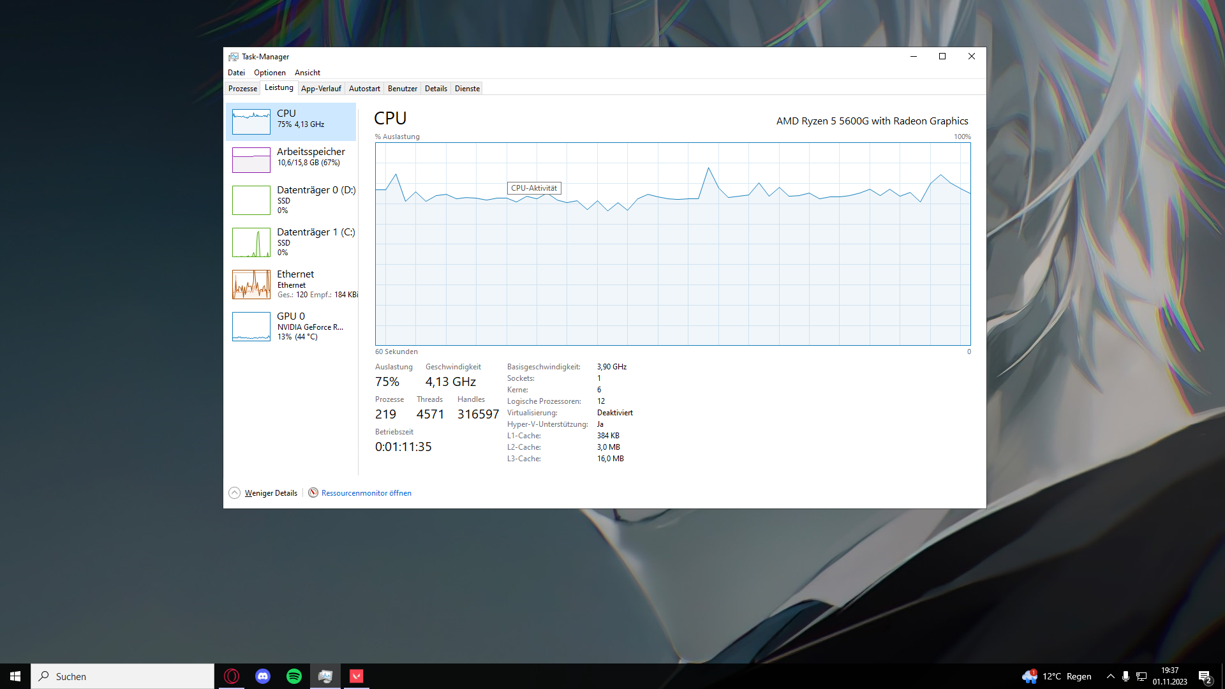Viewport: 1225px width, 689px height.
Task: Click the Ressourcenmonitor öffnen link
Action: pos(366,493)
